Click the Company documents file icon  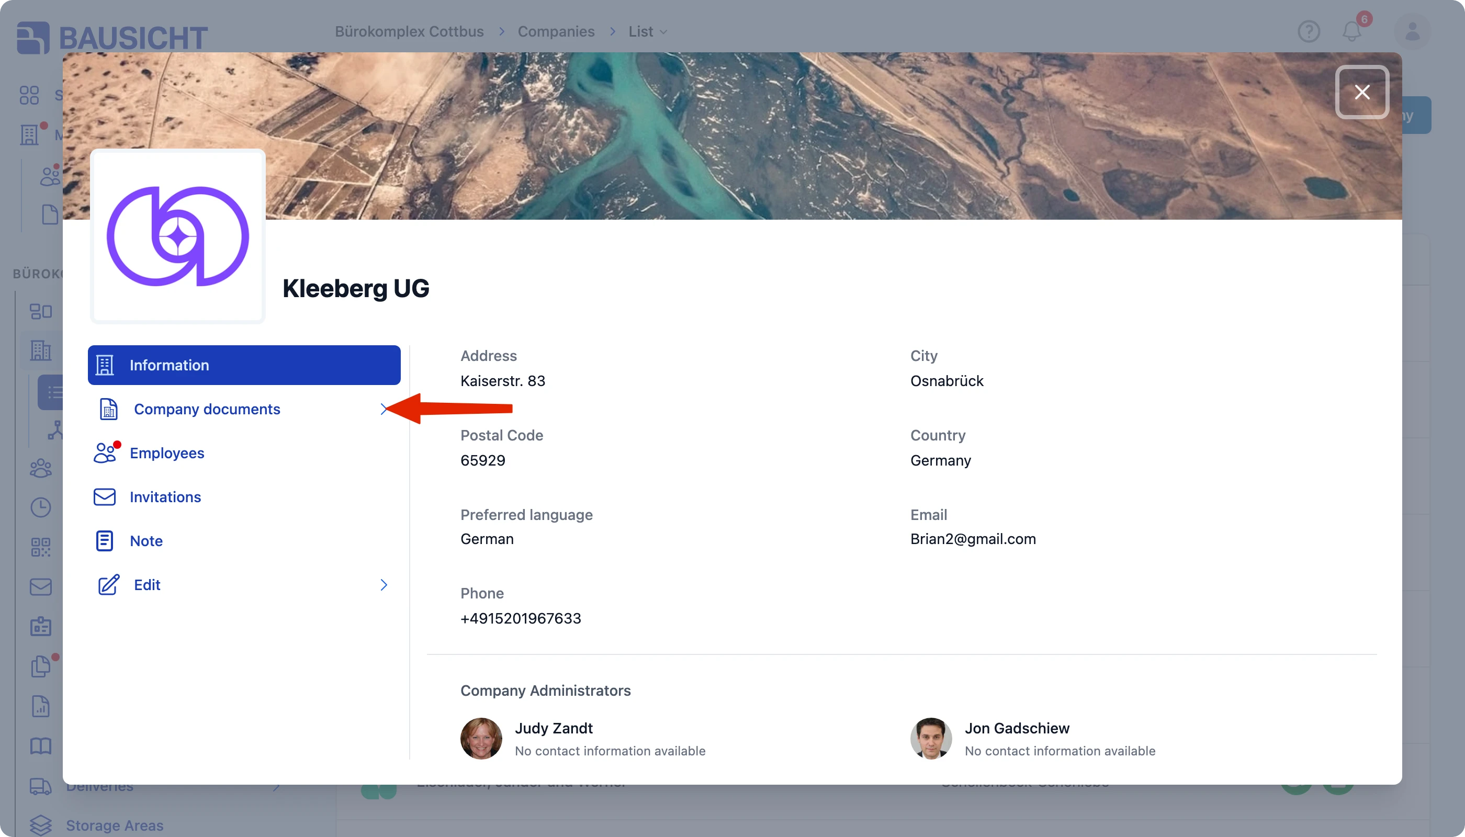point(109,409)
